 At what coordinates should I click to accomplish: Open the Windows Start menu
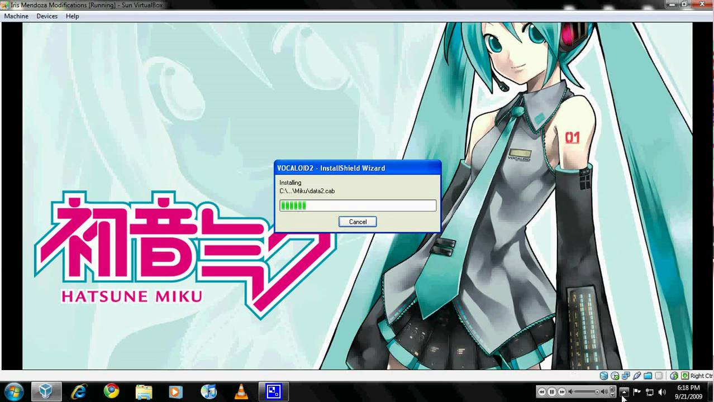(14, 391)
